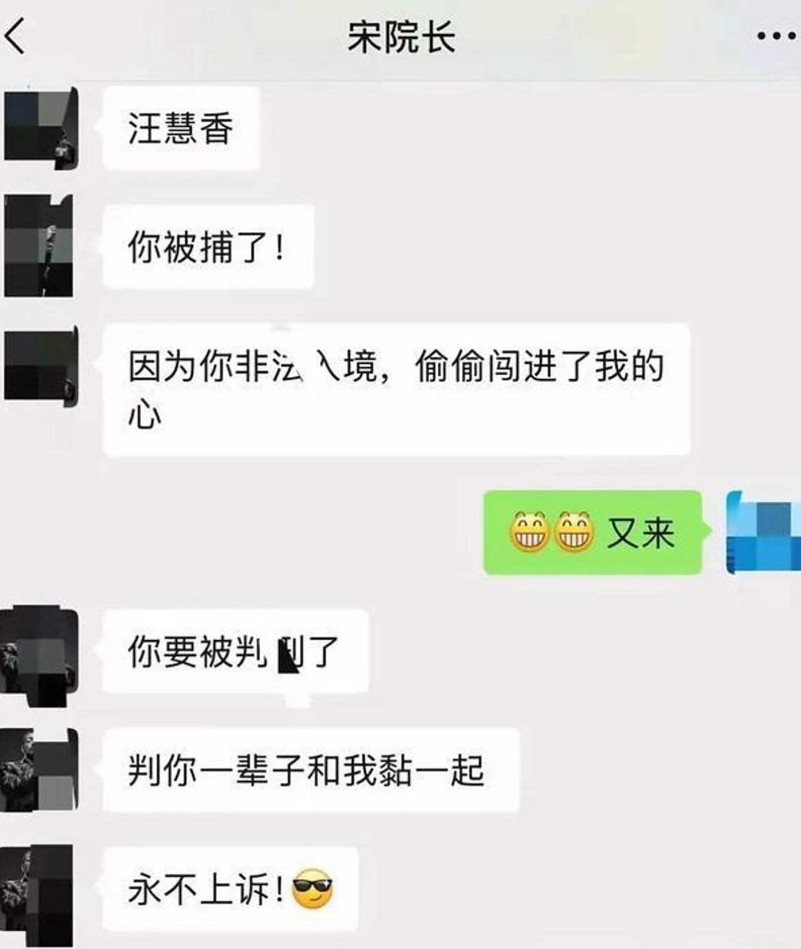Tap the sunglasses emoji after 永不上诉!
Image resolution: width=801 pixels, height=949 pixels.
313,890
